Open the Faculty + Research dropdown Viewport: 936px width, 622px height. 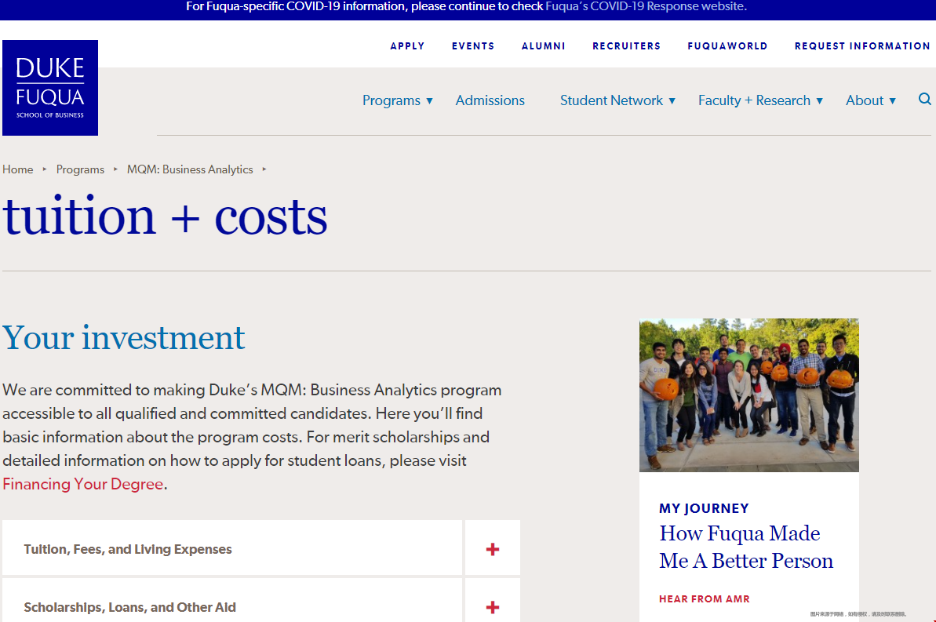(x=760, y=100)
